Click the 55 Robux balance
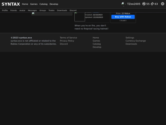This screenshot has width=166, height=125. [x=148, y=4]
